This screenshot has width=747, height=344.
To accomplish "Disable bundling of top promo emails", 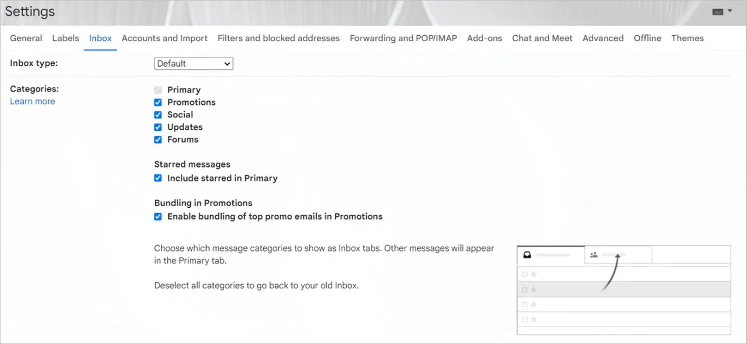I will [x=158, y=216].
